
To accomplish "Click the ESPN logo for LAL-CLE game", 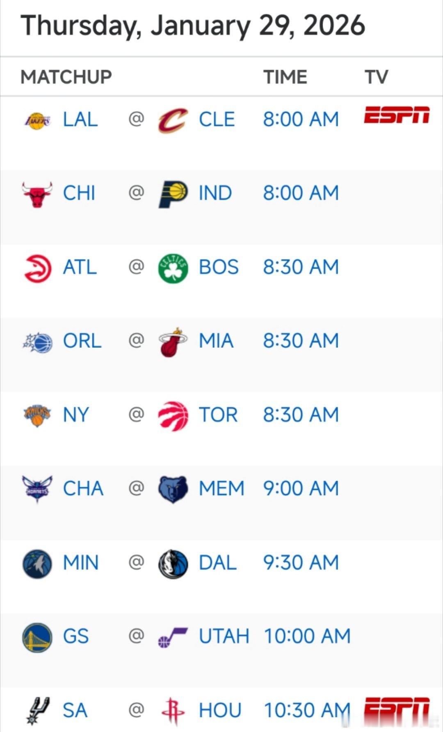I will click(x=397, y=115).
